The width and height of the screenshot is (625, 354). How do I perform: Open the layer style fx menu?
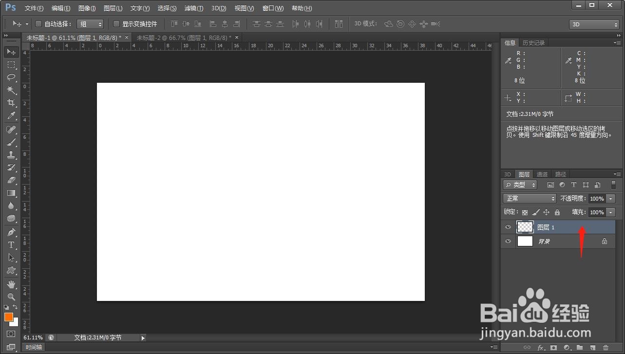[x=540, y=348]
